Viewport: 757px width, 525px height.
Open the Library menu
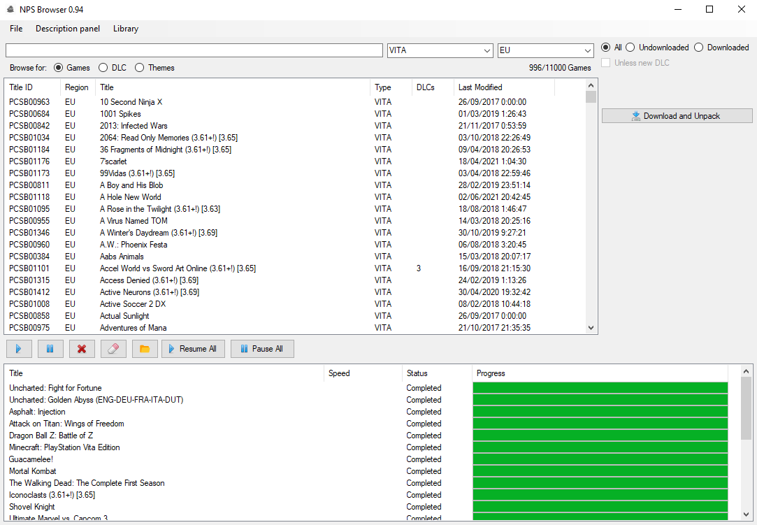pos(126,29)
